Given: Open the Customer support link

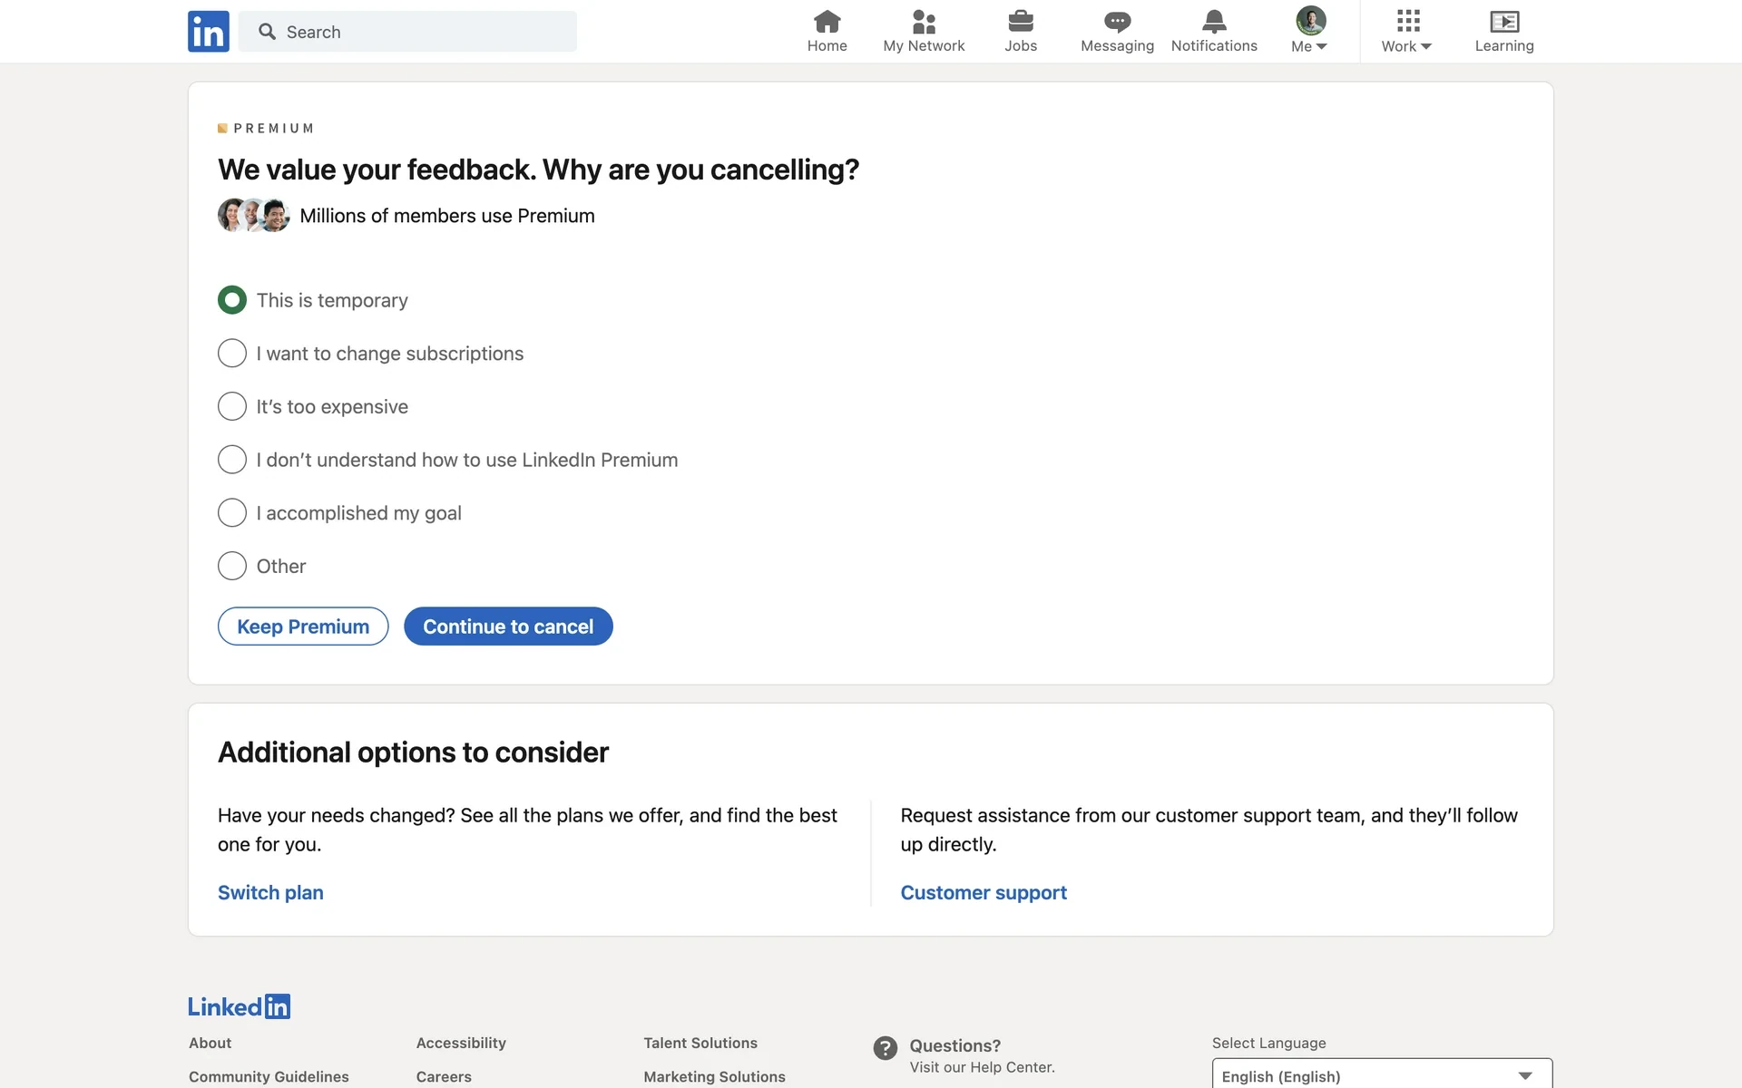Looking at the screenshot, I should coord(984,892).
